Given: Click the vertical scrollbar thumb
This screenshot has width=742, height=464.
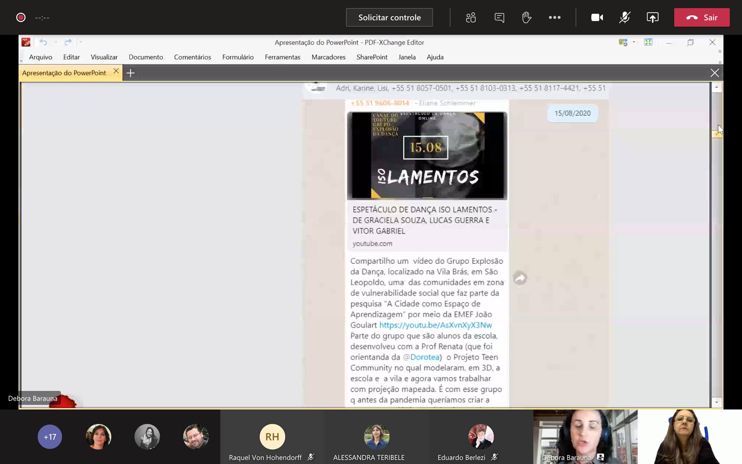Looking at the screenshot, I should point(716,134).
